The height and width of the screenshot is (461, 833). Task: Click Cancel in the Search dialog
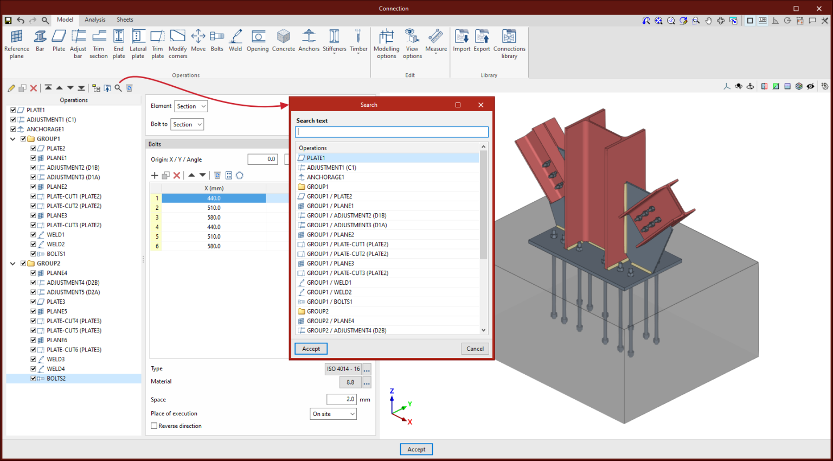pyautogui.click(x=475, y=349)
